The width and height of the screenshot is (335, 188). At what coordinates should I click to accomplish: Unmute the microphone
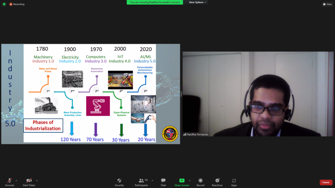9,182
